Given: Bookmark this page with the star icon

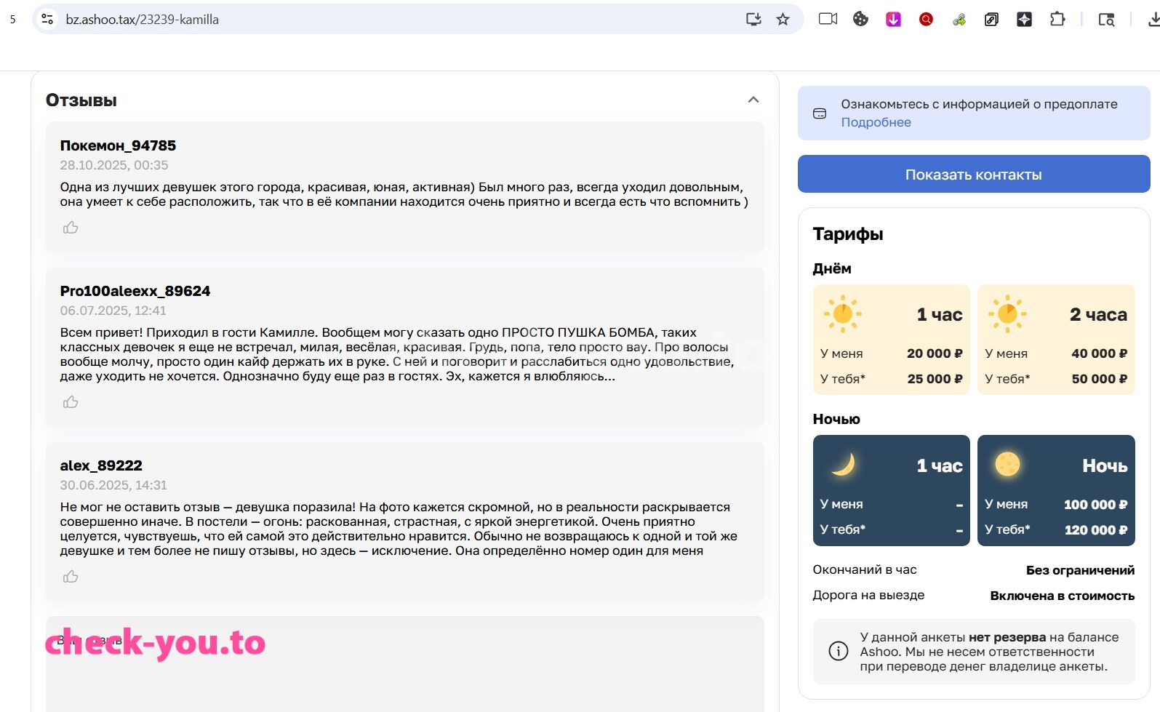Looking at the screenshot, I should point(783,20).
